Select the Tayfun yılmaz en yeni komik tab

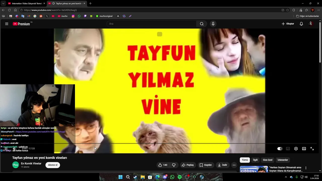pyautogui.click(x=67, y=4)
